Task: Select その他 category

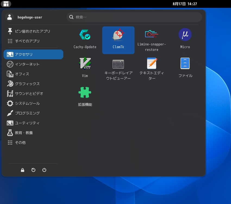Action: coord(33,143)
